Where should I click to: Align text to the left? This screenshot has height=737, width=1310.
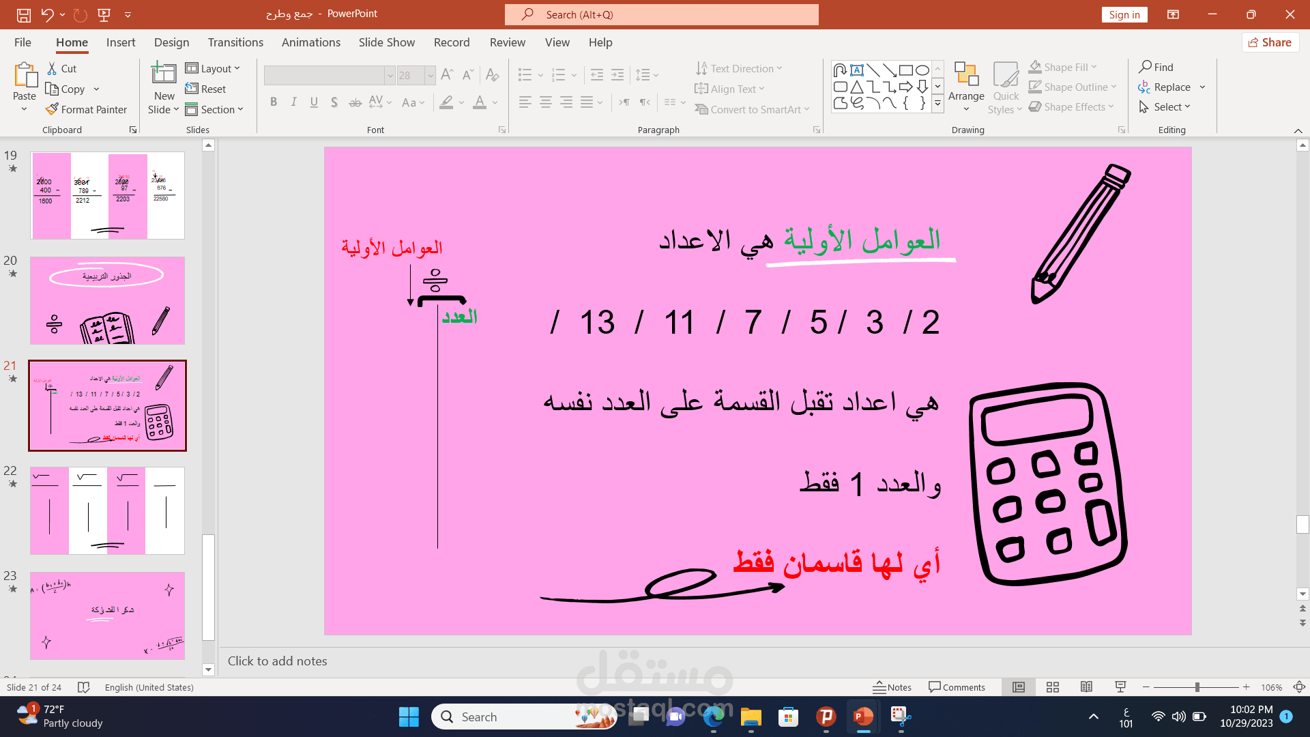click(x=525, y=102)
